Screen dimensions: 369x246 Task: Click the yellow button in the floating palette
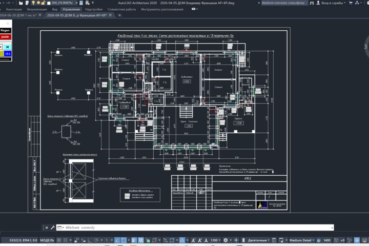(x=2, y=54)
